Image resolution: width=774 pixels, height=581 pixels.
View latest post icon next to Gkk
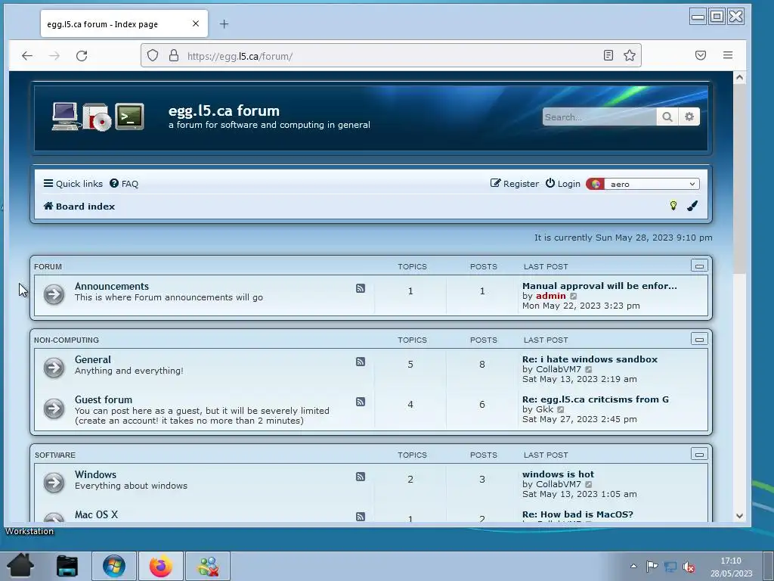(x=561, y=409)
